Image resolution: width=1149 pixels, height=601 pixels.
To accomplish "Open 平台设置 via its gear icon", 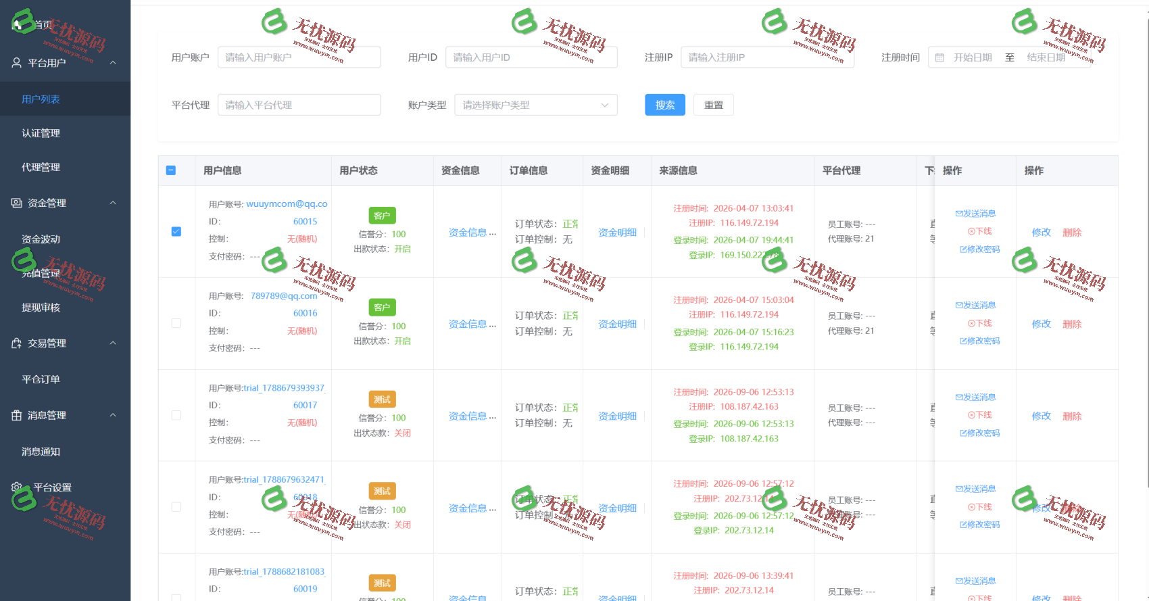I will pyautogui.click(x=17, y=487).
